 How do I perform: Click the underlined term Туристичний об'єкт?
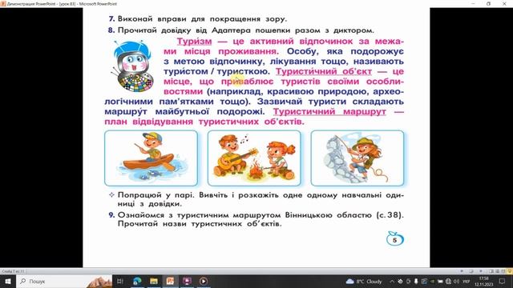coord(324,71)
